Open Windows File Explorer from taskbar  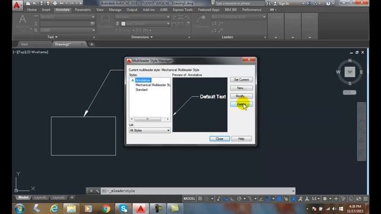71,209
